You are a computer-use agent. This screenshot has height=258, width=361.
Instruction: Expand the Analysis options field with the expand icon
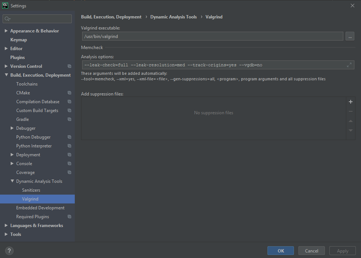point(349,65)
